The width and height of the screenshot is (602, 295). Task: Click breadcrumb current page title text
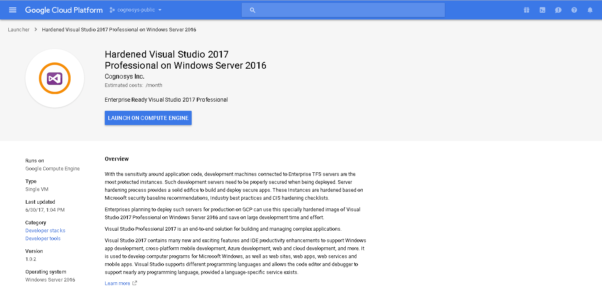(119, 29)
